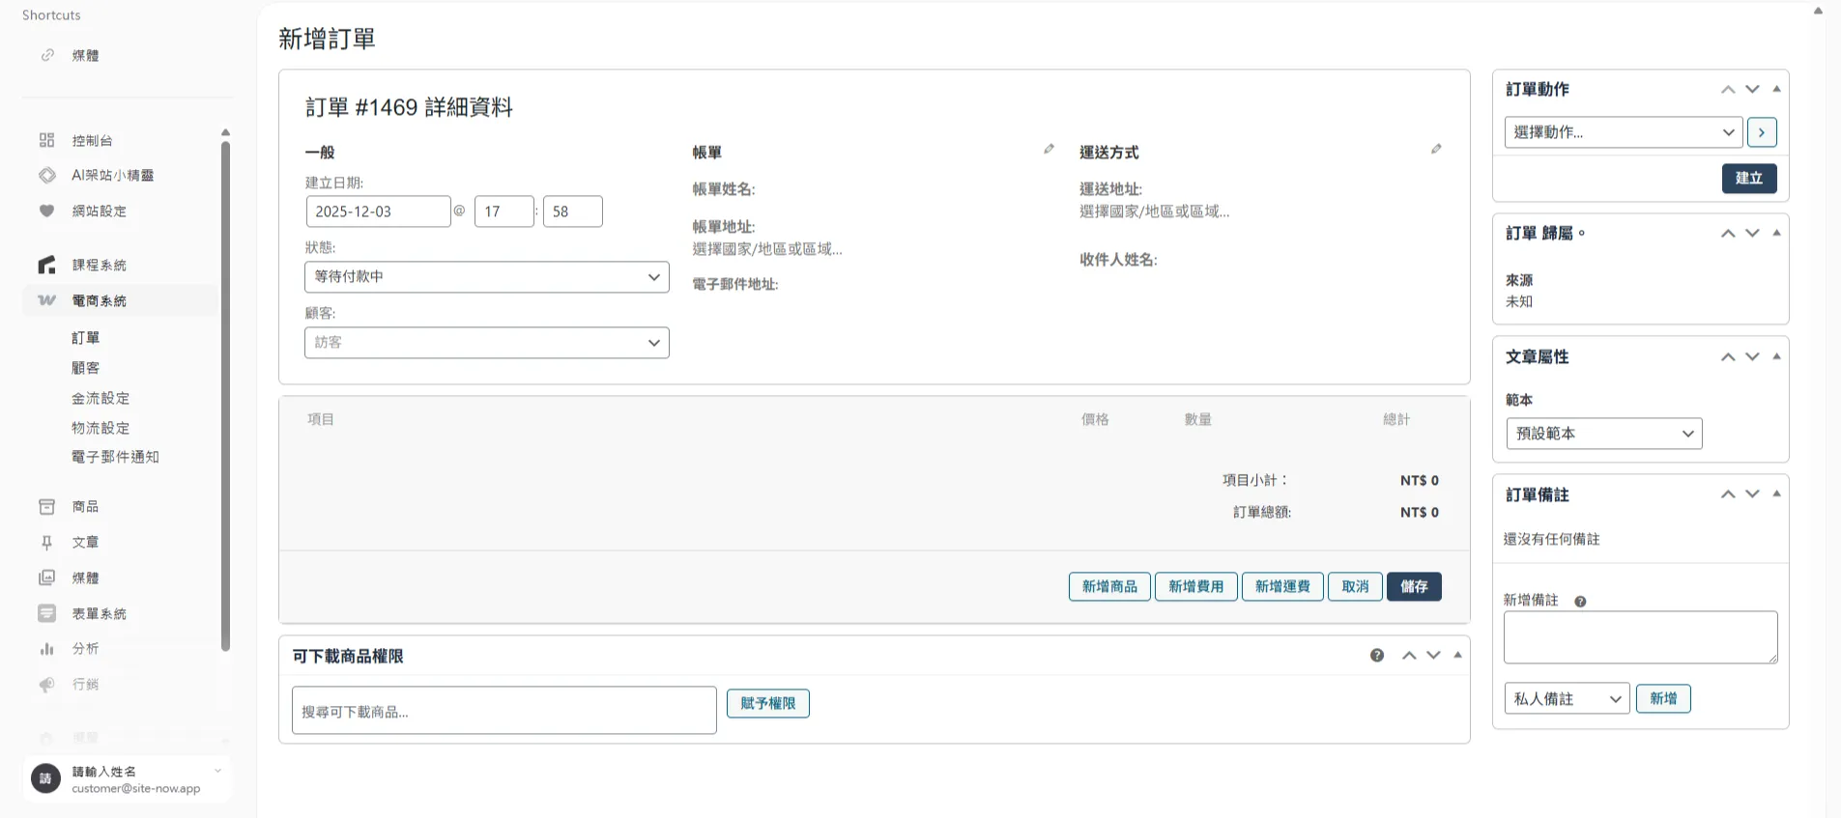
Task: Click the 搜尋可下載商品 search field
Action: pyautogui.click(x=503, y=711)
